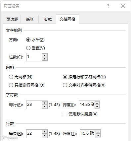Image resolution: width=131 pixels, height=141 pixels.
Task: Decrease 栏数 with down arrow
Action: point(44,59)
